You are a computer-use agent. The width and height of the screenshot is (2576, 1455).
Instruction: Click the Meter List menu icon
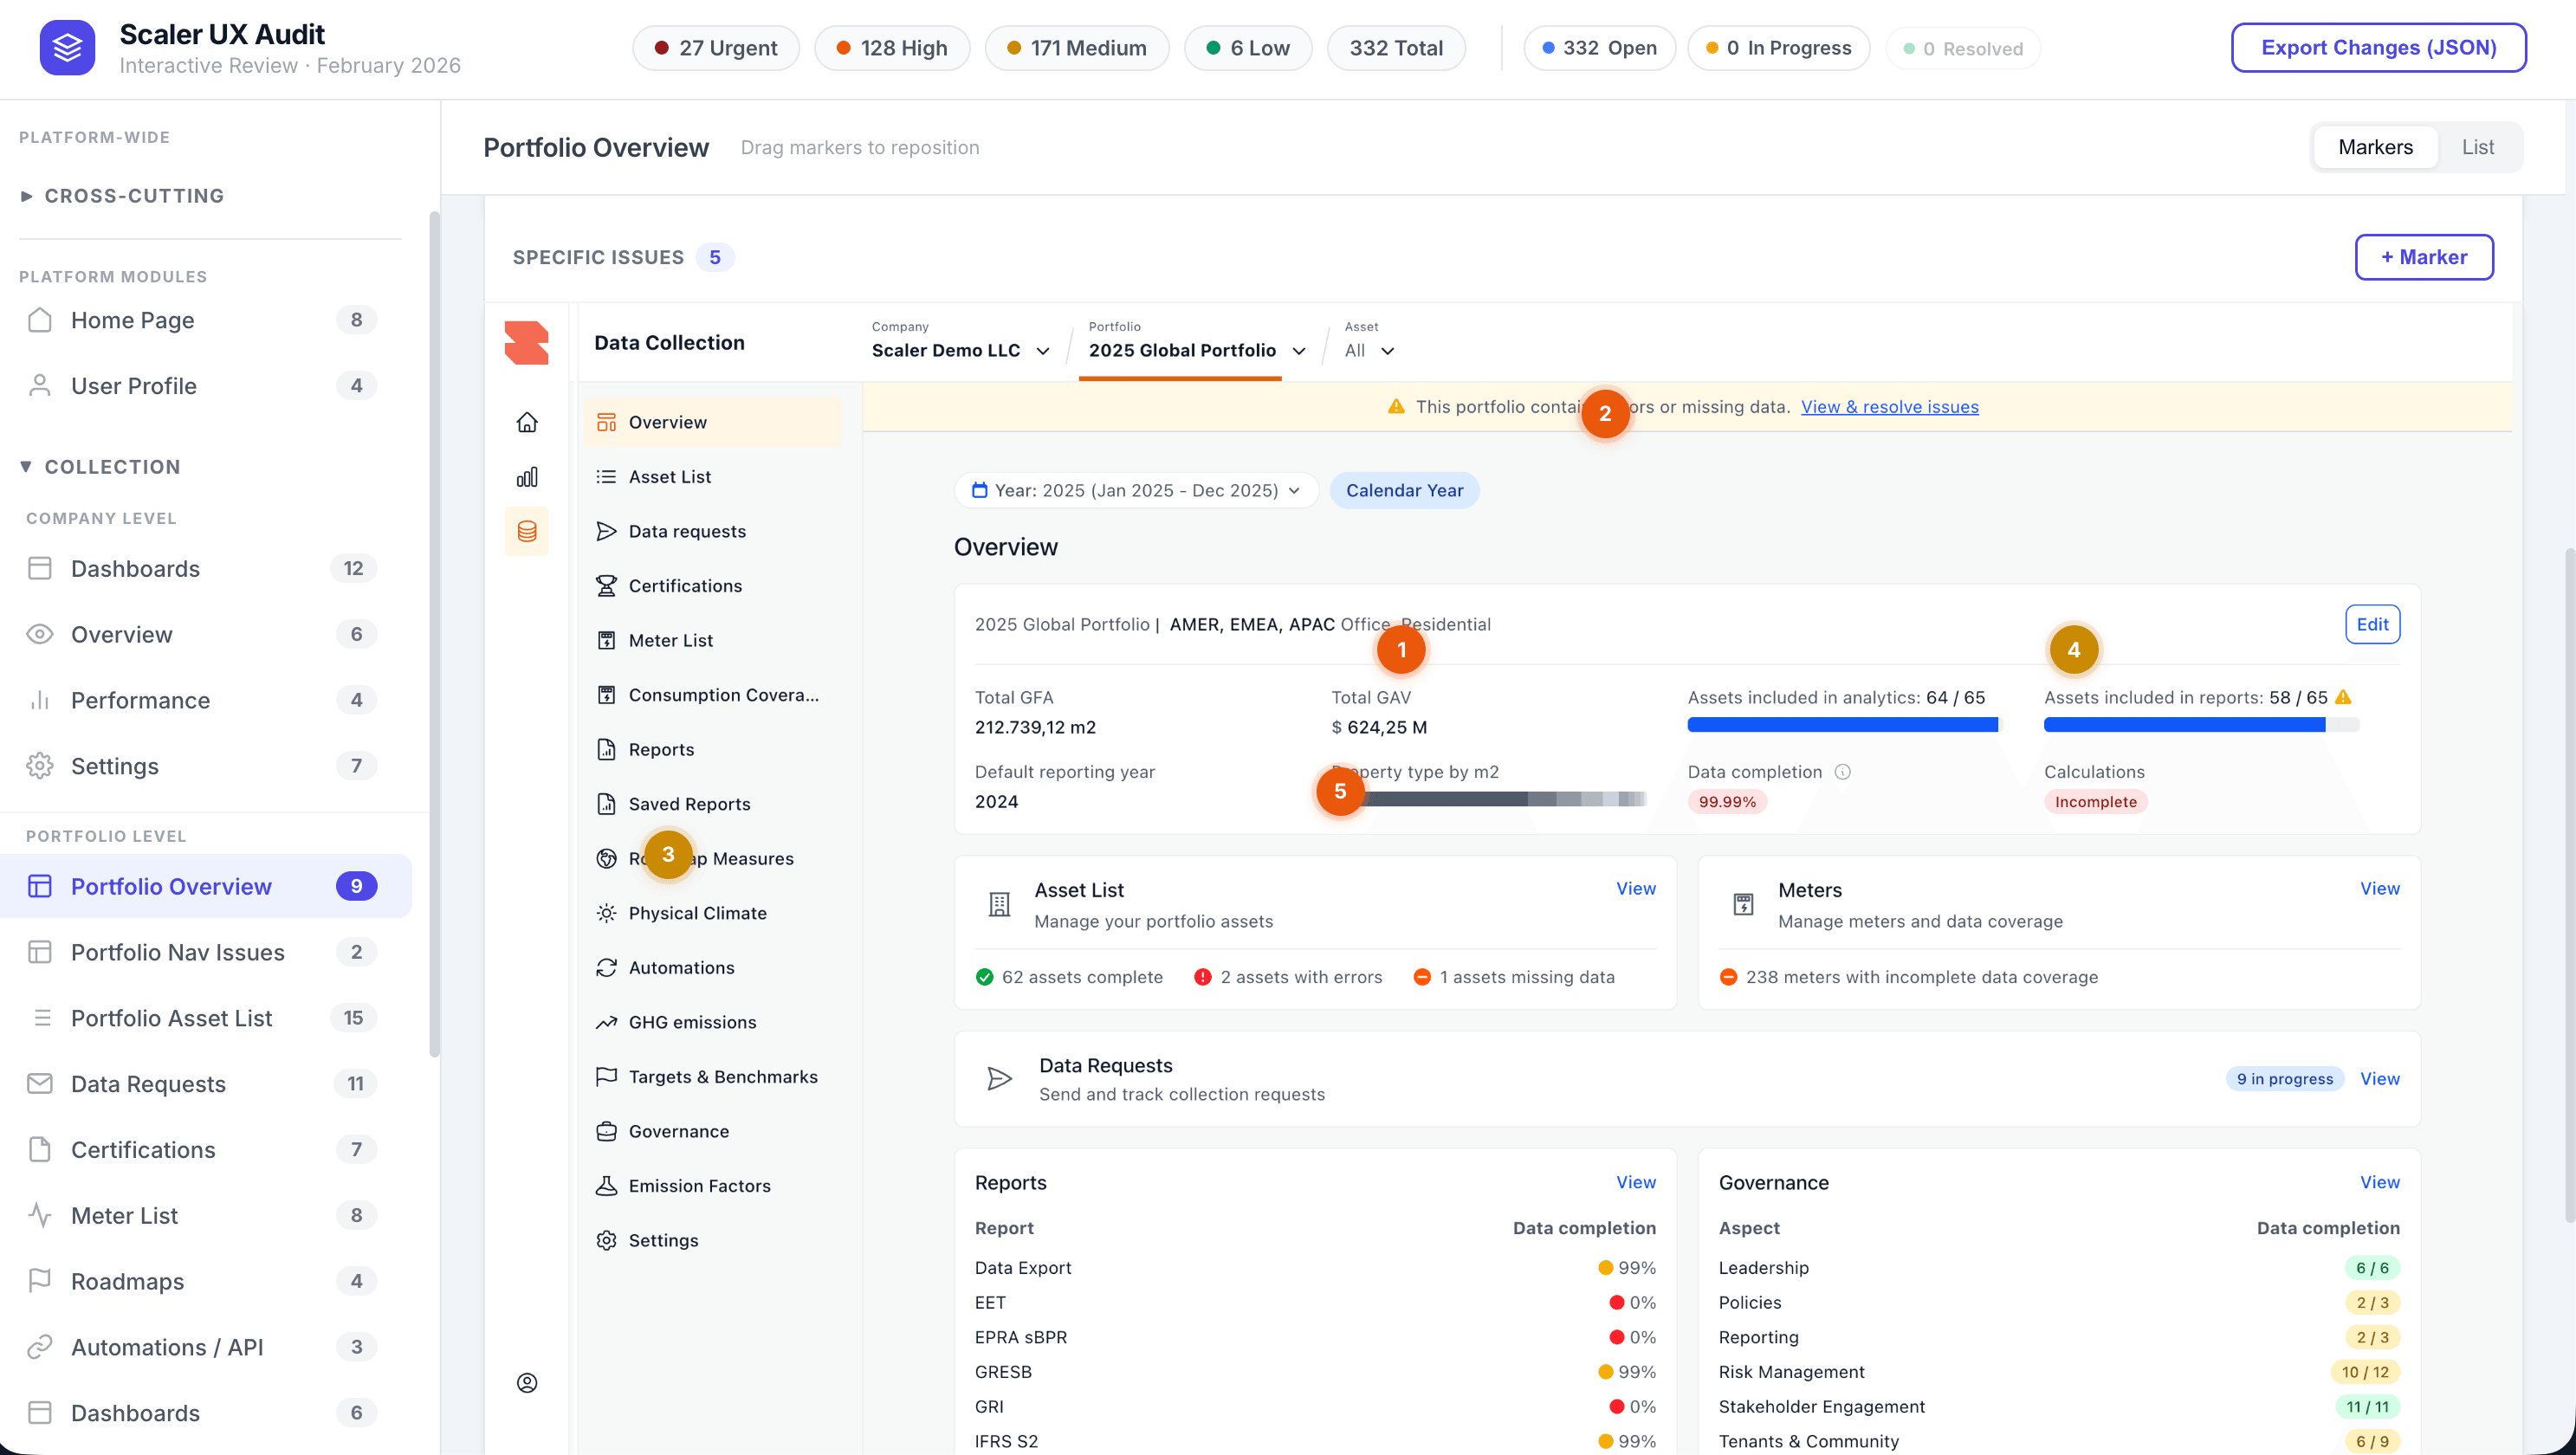click(606, 640)
